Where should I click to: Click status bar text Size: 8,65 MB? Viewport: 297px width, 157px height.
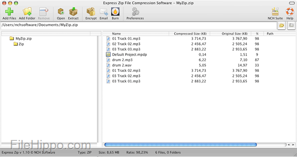(109, 152)
